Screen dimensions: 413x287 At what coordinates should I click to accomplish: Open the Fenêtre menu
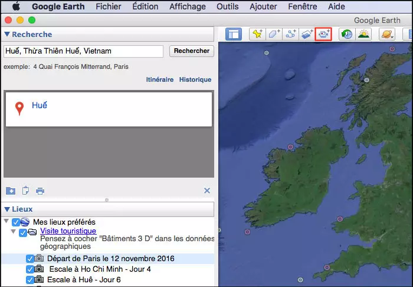(x=302, y=6)
